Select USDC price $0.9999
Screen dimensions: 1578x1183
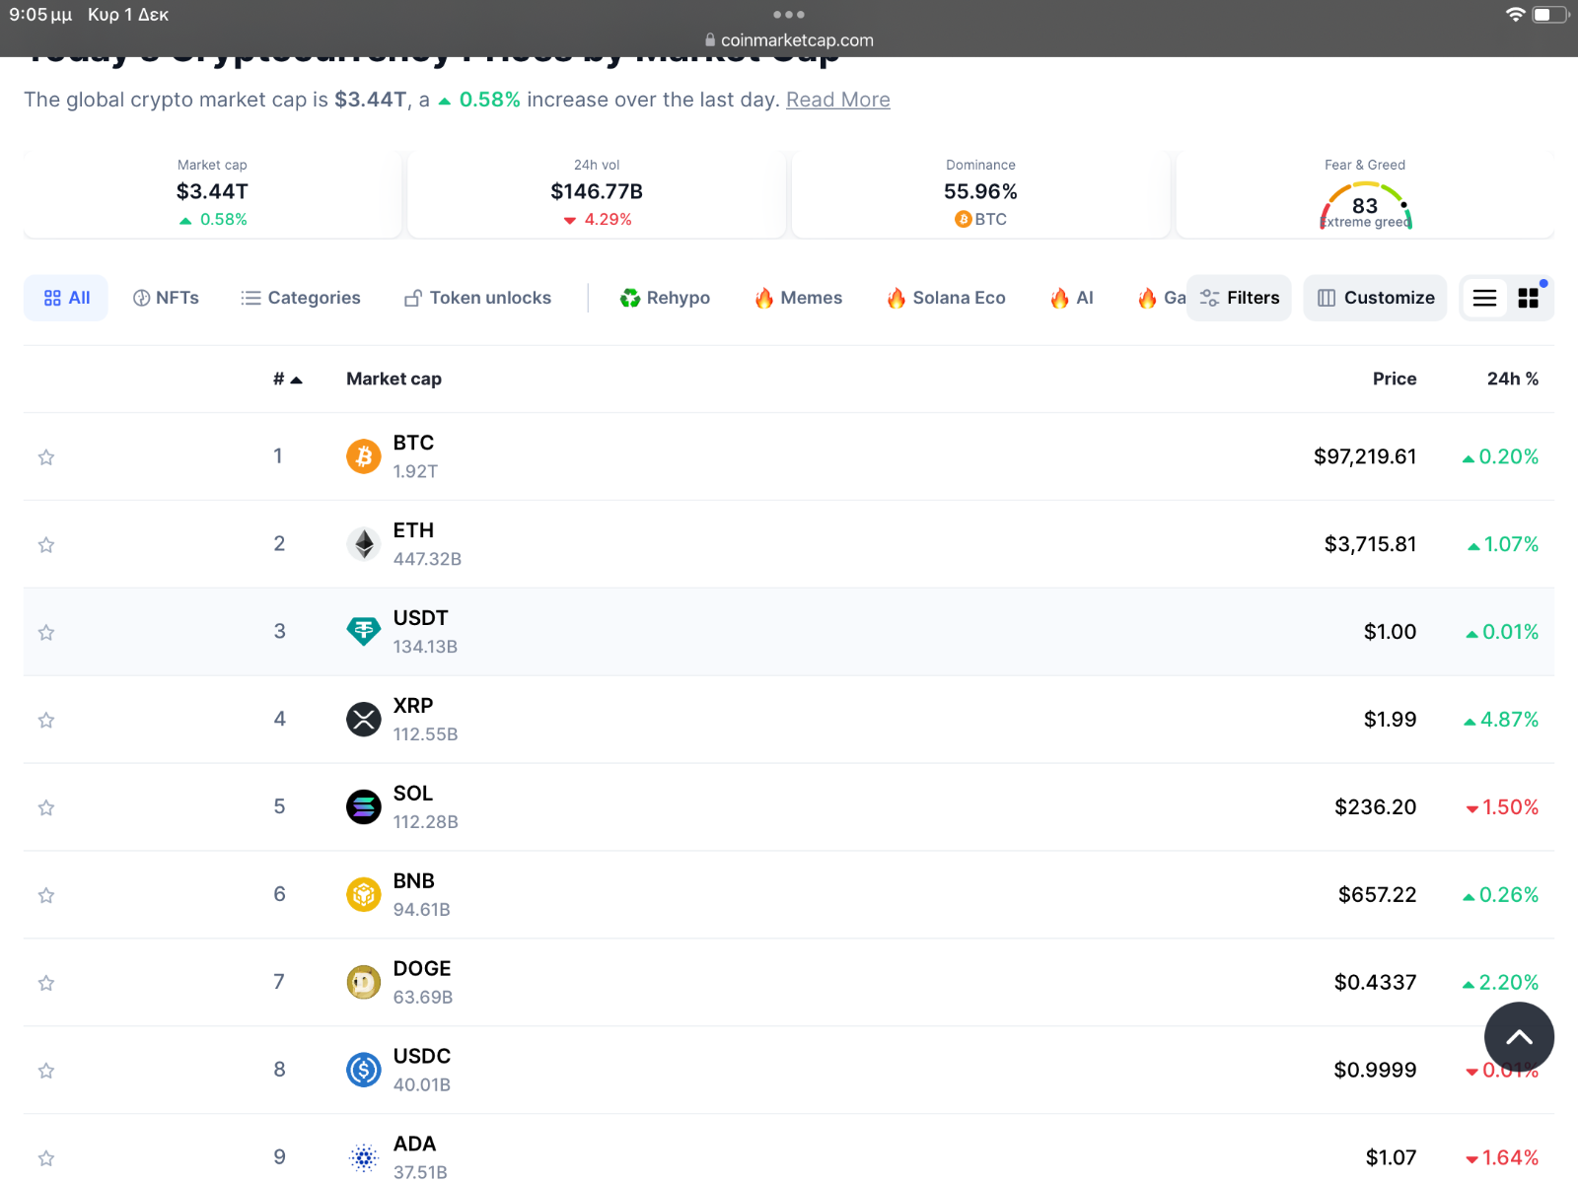coord(1376,1070)
